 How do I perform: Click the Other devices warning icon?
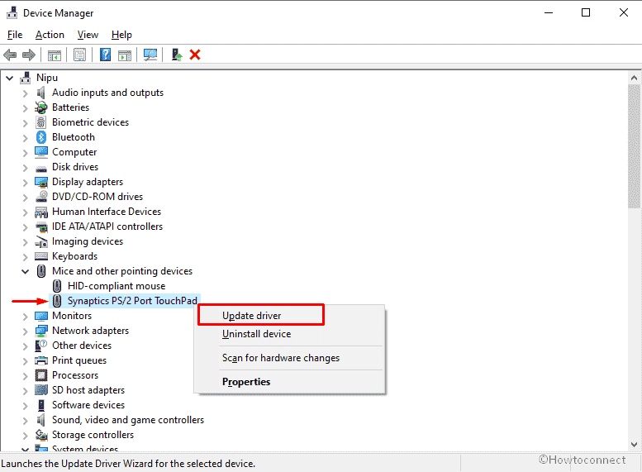(x=41, y=346)
